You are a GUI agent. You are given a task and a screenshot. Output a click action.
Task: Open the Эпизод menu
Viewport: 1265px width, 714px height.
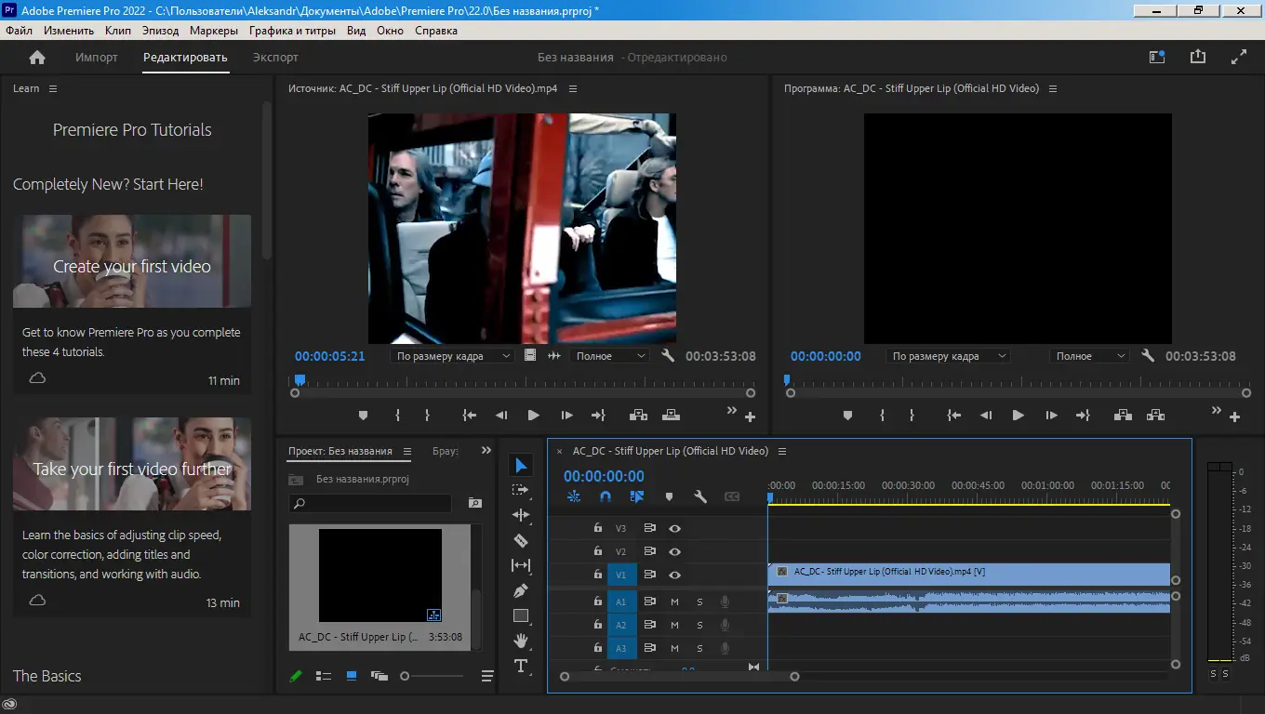click(160, 30)
